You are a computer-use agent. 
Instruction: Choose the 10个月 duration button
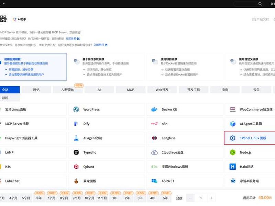(x=89, y=198)
